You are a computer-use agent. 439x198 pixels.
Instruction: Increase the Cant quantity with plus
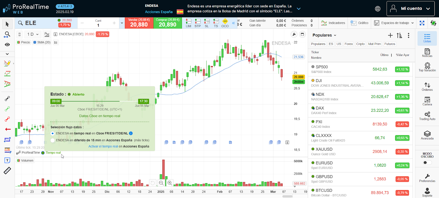tap(114, 23)
